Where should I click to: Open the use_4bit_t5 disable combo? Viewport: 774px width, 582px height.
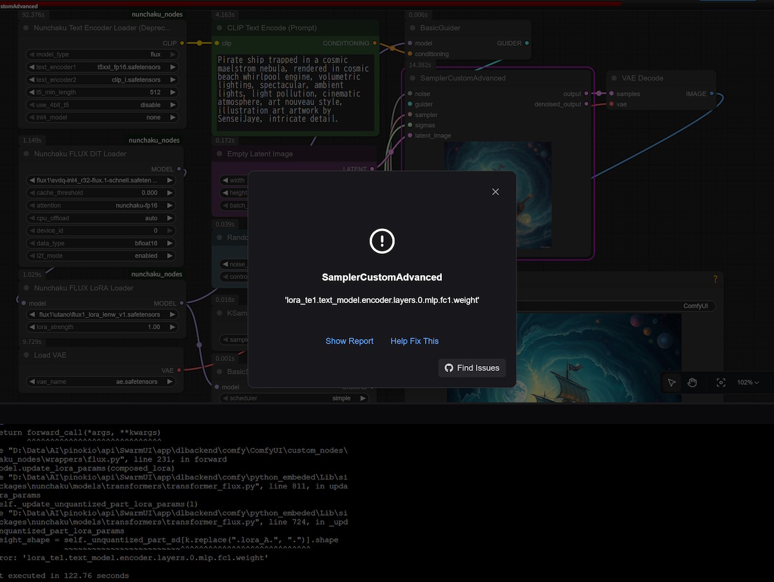[103, 105]
